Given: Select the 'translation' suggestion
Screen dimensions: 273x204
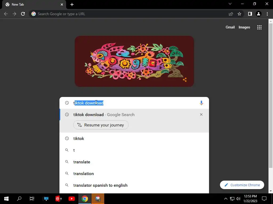Looking at the screenshot, I should [x=134, y=174].
